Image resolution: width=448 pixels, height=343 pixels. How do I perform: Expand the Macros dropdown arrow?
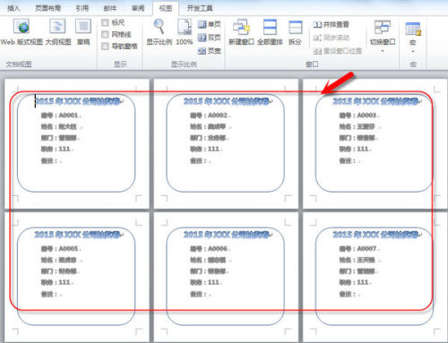coord(413,52)
